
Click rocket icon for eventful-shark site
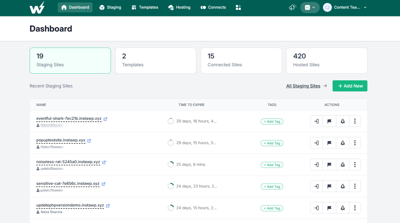[x=343, y=121]
